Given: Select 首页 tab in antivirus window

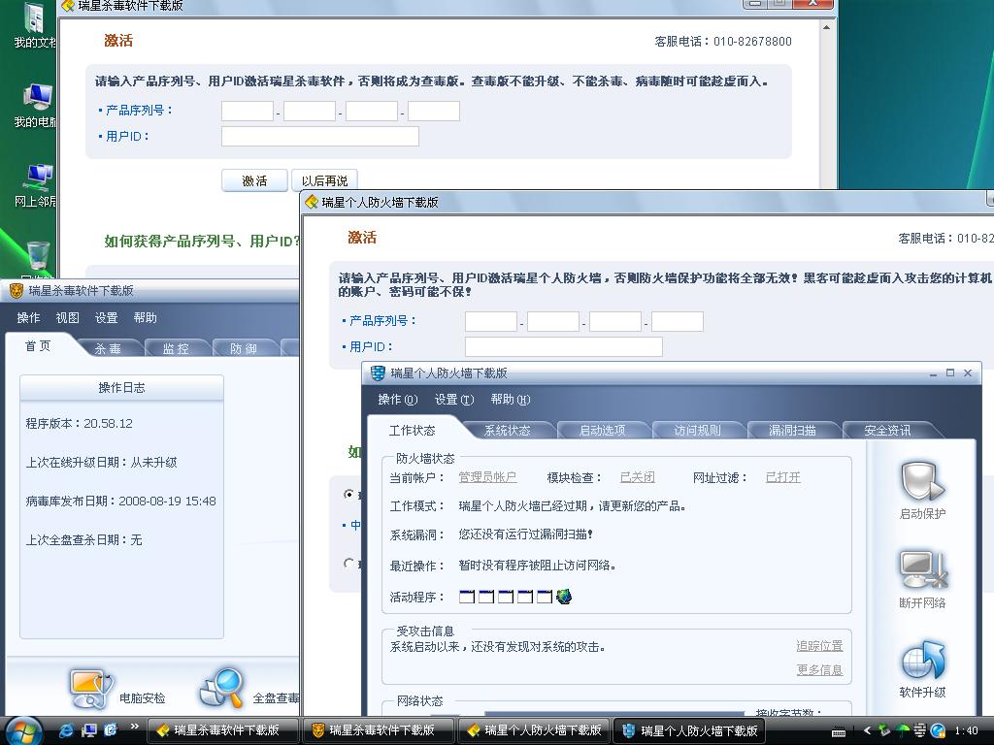Looking at the screenshot, I should pos(38,346).
